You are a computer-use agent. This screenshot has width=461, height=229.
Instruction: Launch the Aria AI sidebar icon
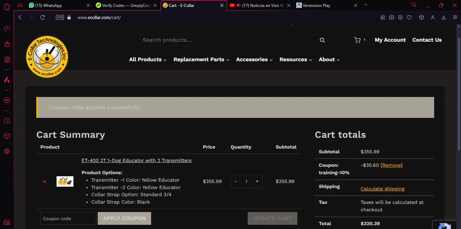(7, 80)
